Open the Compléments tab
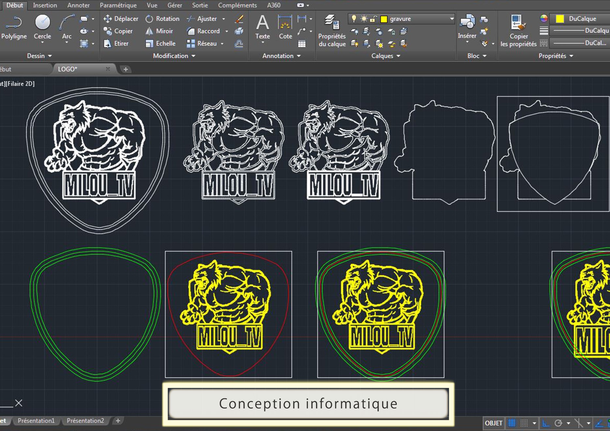 [237, 5]
